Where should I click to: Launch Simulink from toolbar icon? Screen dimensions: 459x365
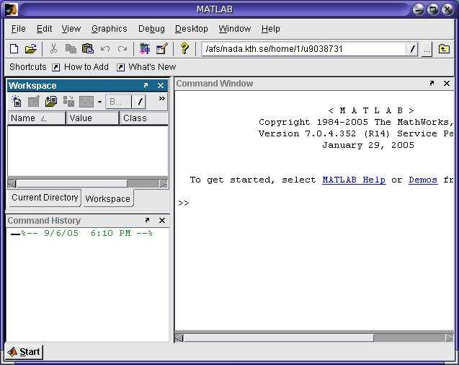(145, 48)
